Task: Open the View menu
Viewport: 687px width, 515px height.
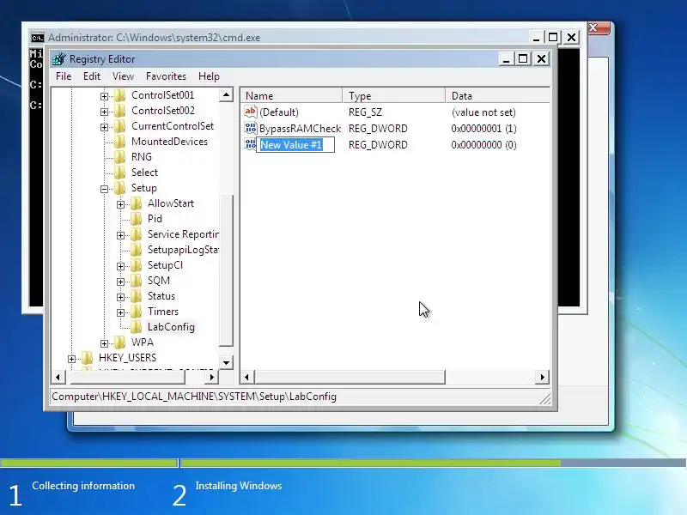Action: point(123,76)
